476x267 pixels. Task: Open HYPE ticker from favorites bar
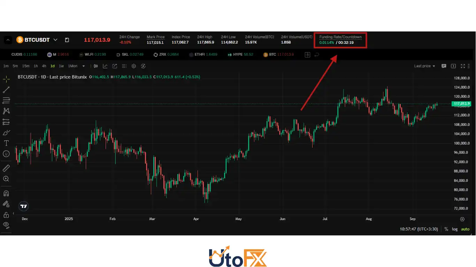(x=240, y=55)
